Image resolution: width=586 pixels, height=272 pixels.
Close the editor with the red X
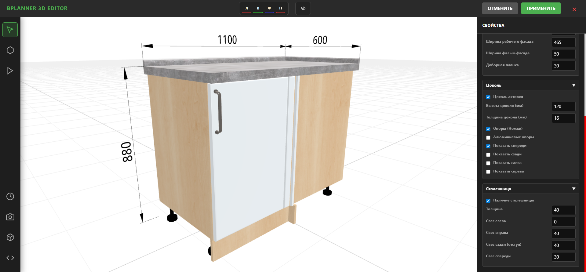(x=574, y=9)
